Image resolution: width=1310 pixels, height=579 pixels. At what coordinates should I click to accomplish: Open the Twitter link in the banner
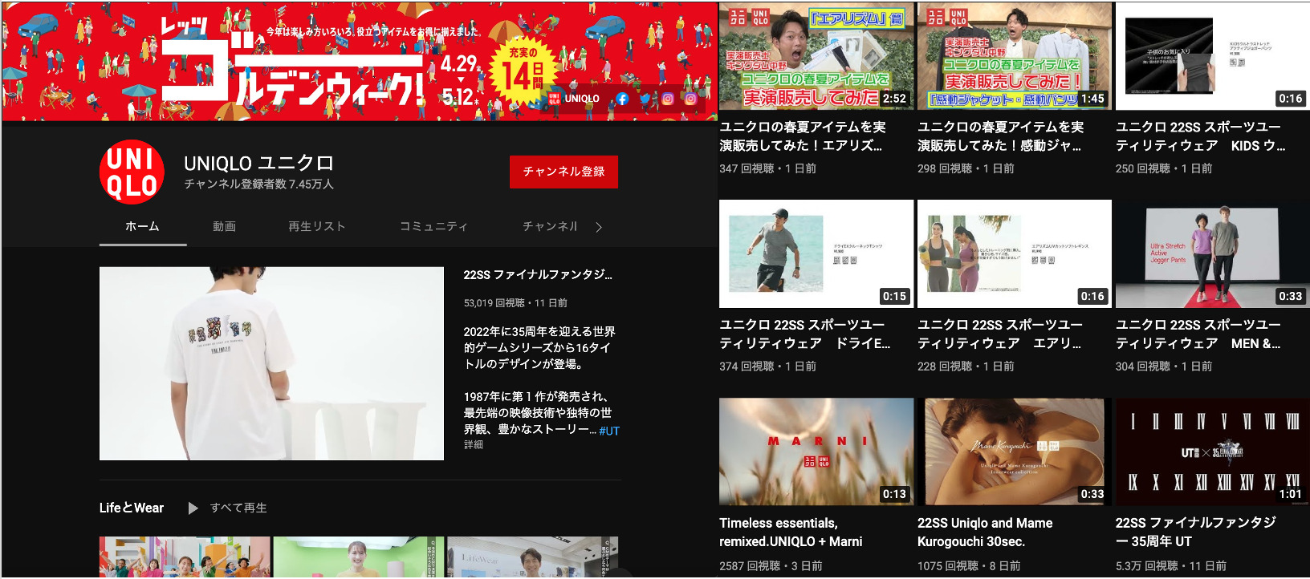pos(645,99)
